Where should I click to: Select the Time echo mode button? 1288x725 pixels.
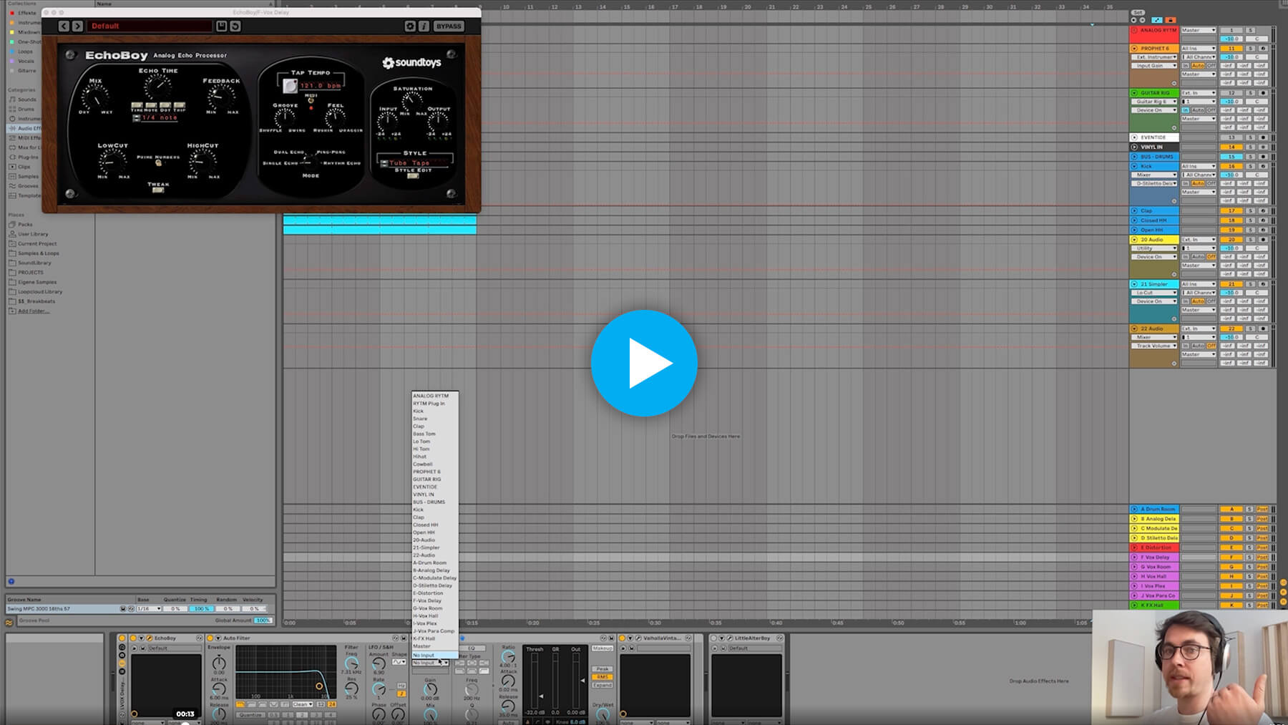point(136,104)
